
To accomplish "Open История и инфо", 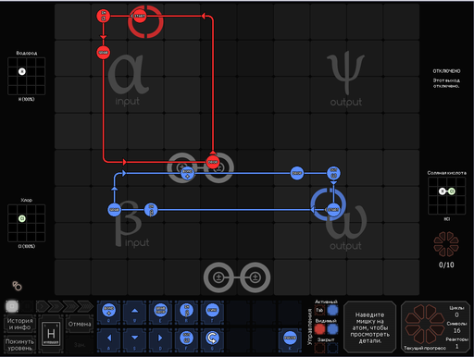I will click(x=19, y=324).
